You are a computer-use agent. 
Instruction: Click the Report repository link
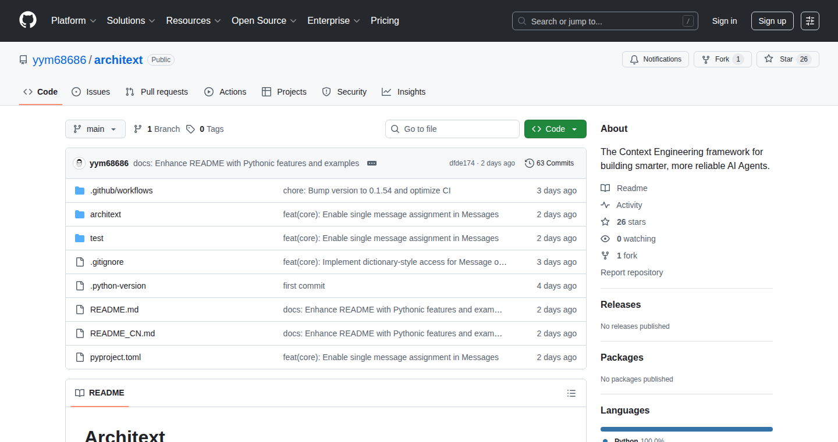coord(632,272)
